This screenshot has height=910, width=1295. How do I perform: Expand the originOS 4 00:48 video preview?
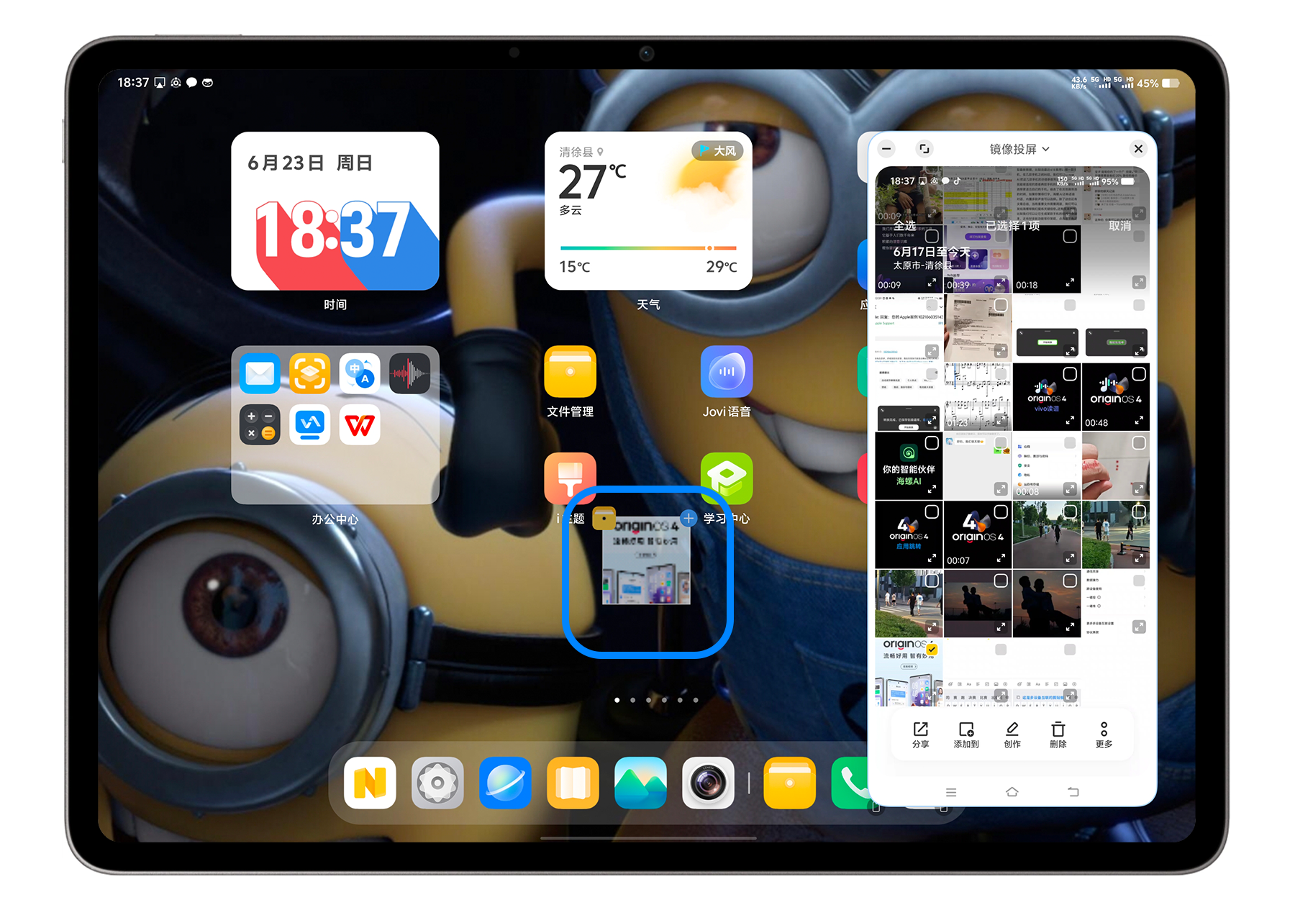coord(1139,420)
